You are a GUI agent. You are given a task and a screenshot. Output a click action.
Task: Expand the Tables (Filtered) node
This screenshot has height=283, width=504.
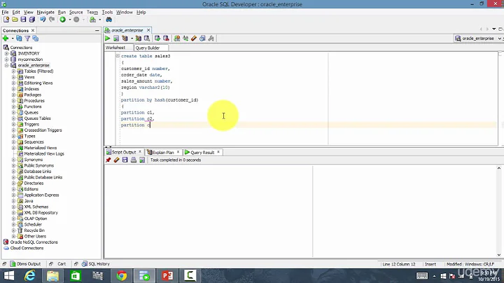pos(13,71)
